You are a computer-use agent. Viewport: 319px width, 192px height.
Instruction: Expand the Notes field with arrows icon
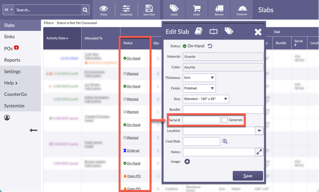tap(259, 152)
